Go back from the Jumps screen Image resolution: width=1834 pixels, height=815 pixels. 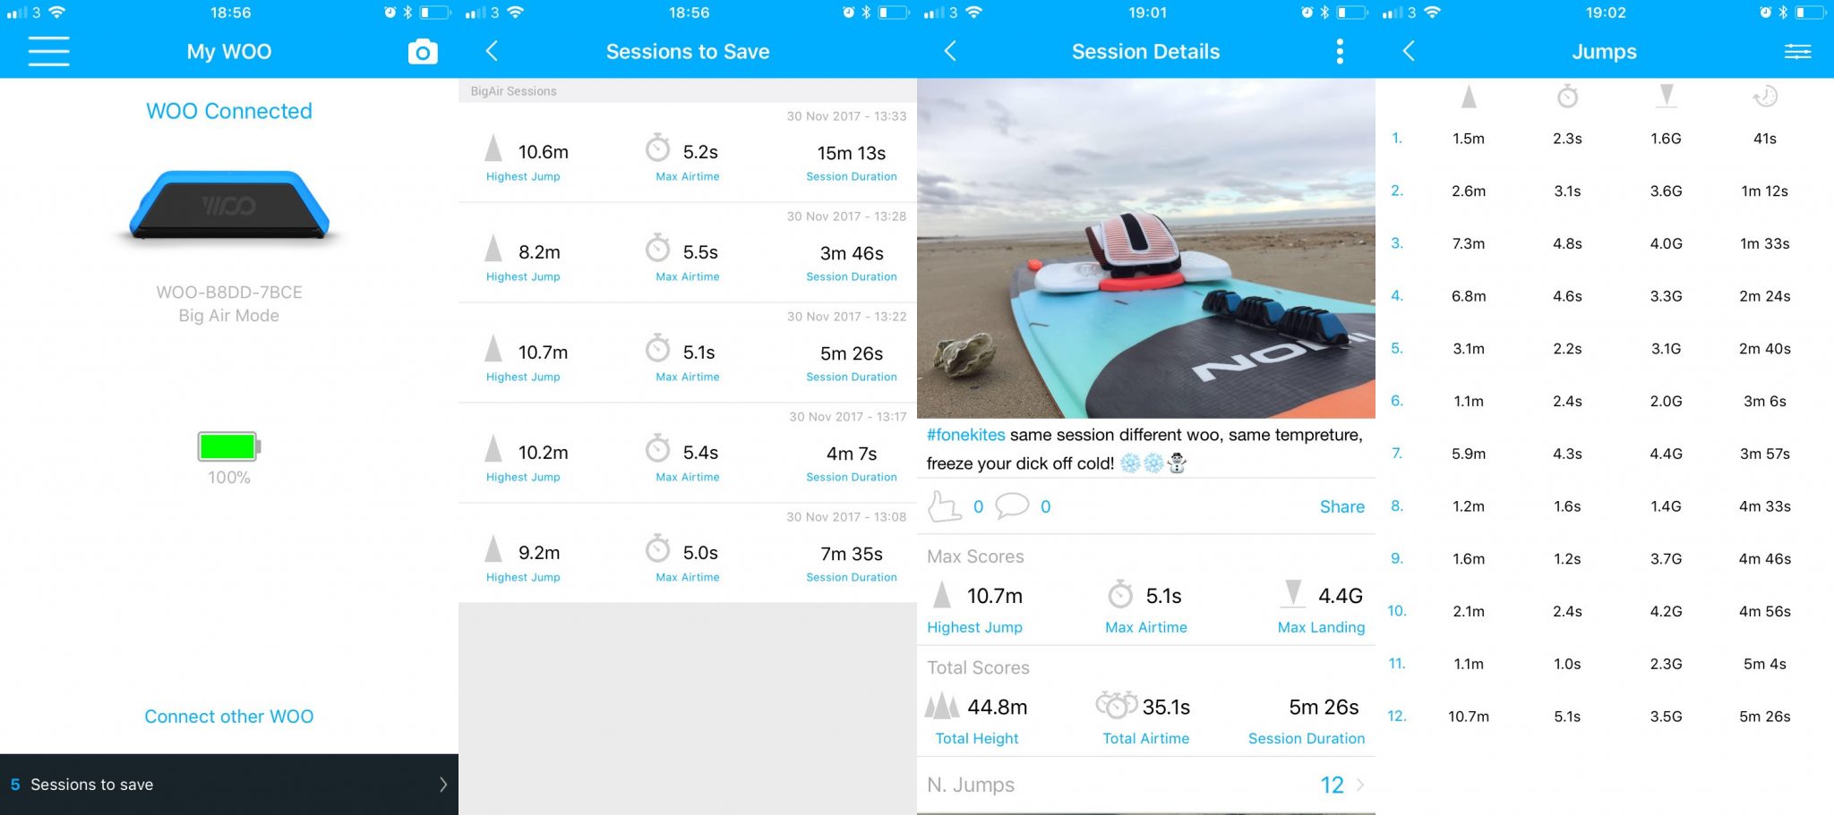pos(1409,51)
